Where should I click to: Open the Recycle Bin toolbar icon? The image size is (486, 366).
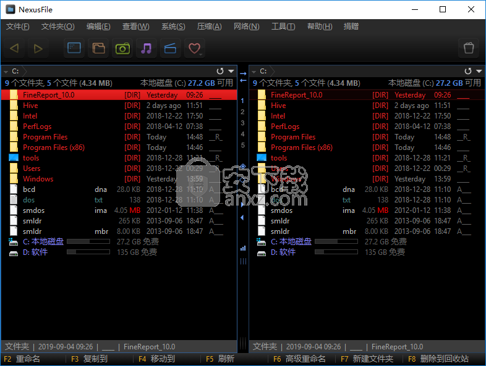coord(469,48)
